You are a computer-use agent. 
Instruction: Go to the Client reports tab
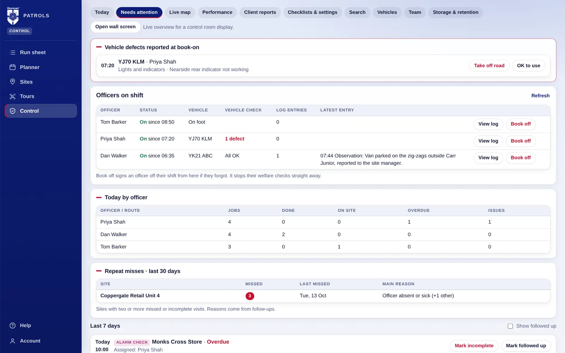260,12
